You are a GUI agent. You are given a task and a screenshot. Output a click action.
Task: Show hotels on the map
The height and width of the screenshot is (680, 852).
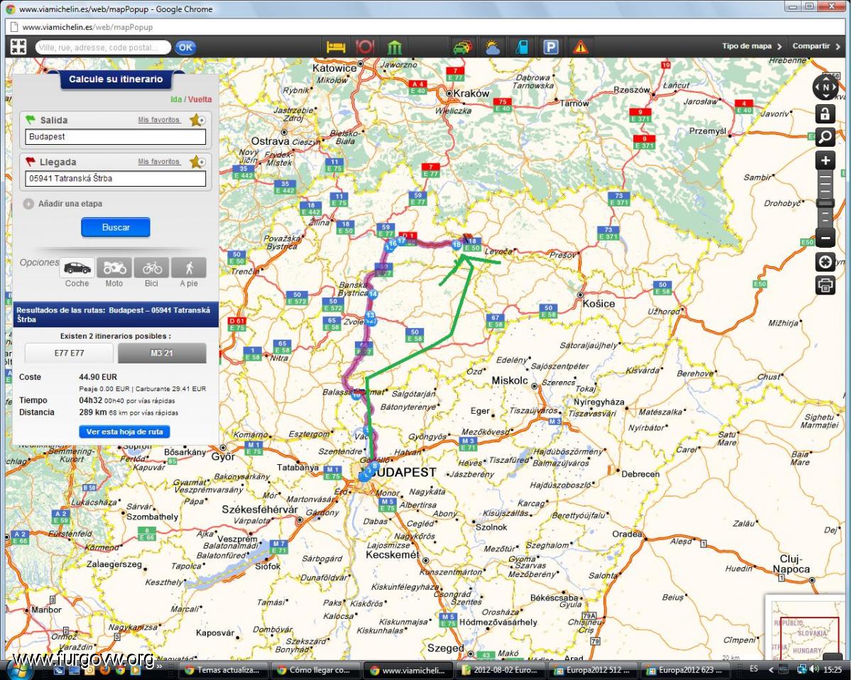coord(335,47)
